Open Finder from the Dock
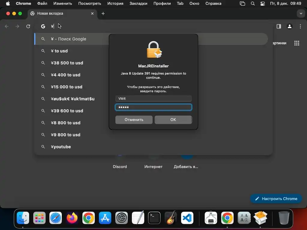The width and height of the screenshot is (307, 230). (x=23, y=218)
